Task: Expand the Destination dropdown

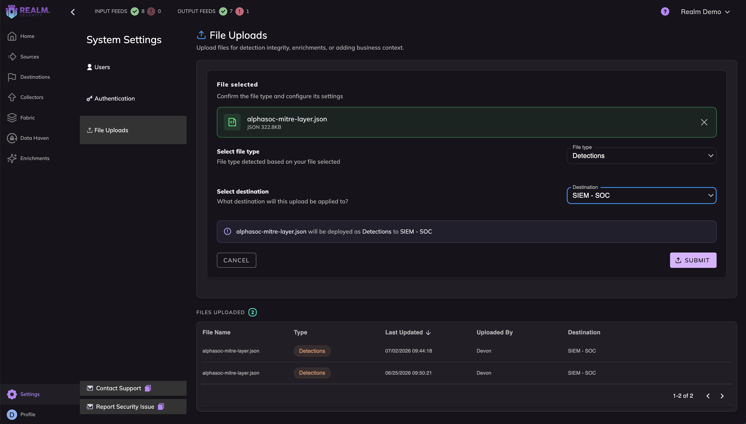Action: point(641,195)
